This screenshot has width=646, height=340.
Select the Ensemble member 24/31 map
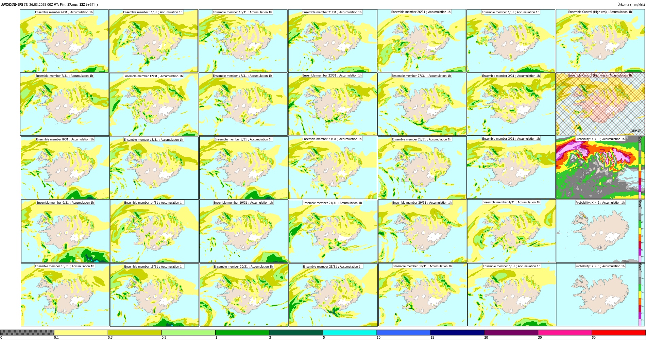pyautogui.click(x=333, y=232)
